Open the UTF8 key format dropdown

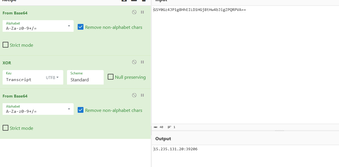point(52,77)
